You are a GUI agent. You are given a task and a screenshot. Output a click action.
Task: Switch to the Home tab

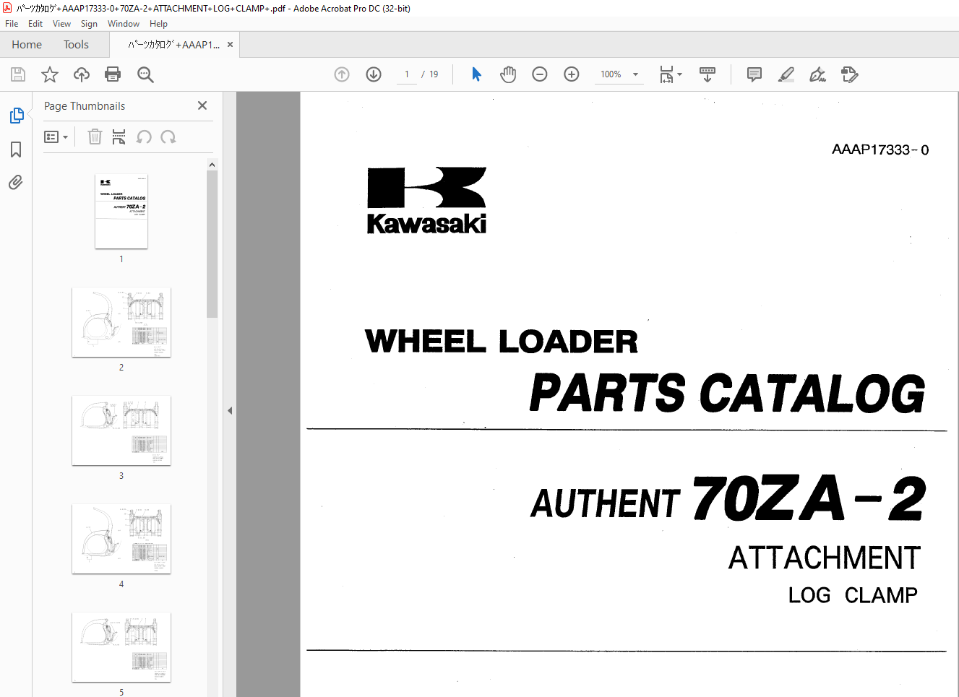(x=27, y=45)
